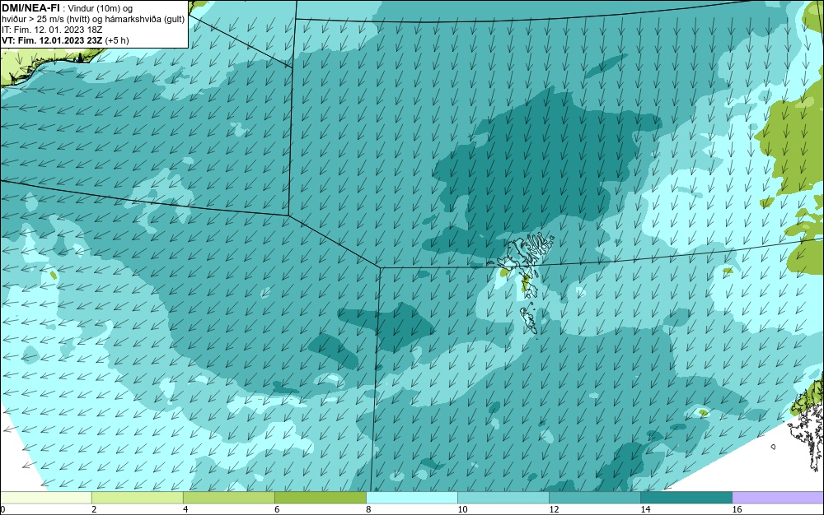This screenshot has height=515, width=824.
Task: Click the legend scale label 2
Action: [x=94, y=509]
